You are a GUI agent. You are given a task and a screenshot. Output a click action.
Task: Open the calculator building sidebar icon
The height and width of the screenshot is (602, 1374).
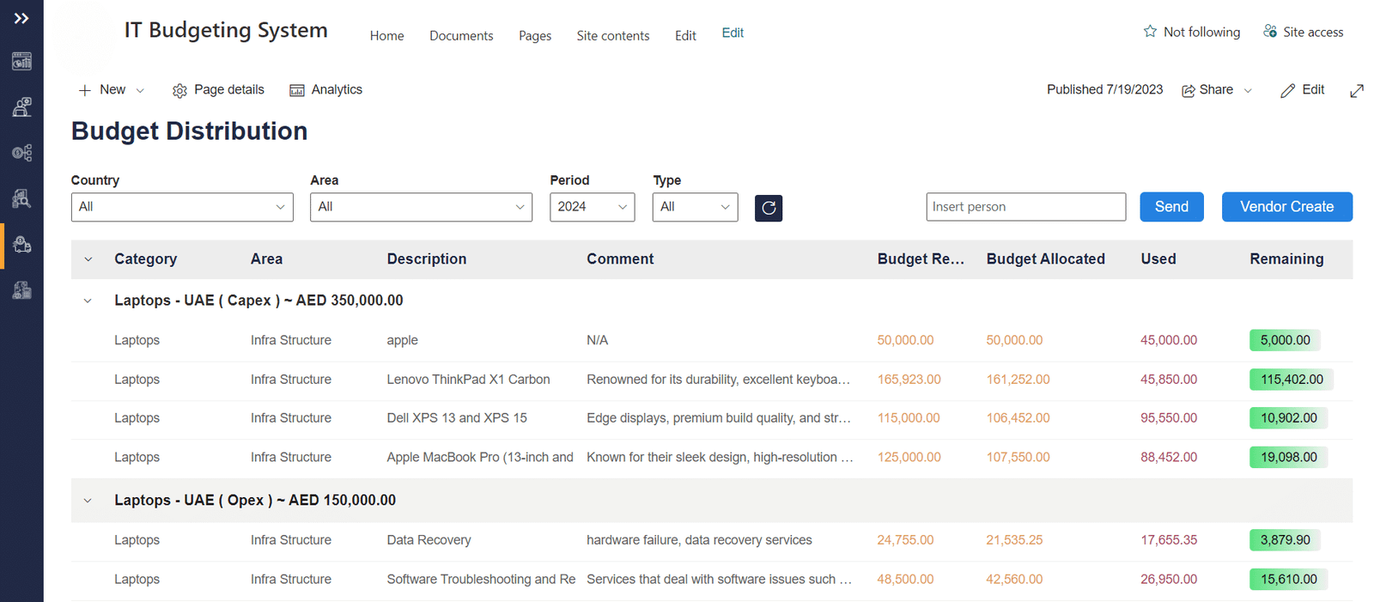coord(21,290)
